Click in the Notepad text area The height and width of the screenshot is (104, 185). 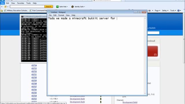pyautogui.click(x=96, y=55)
